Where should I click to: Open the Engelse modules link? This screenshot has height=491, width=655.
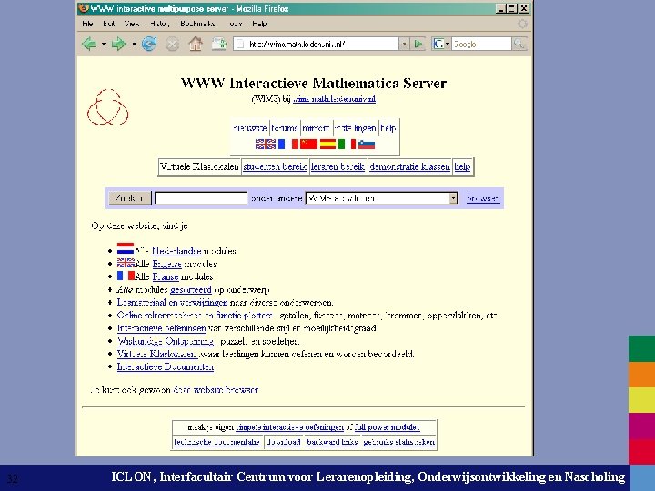coord(166,264)
